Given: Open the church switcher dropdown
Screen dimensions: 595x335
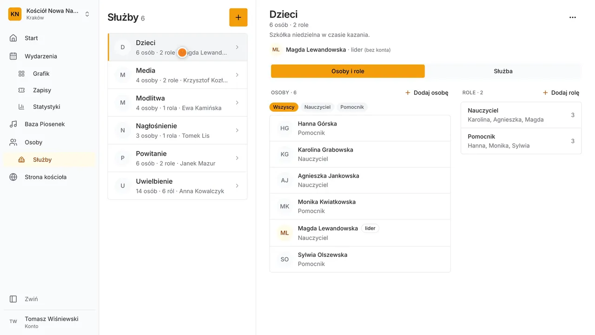Looking at the screenshot, I should click(87, 14).
